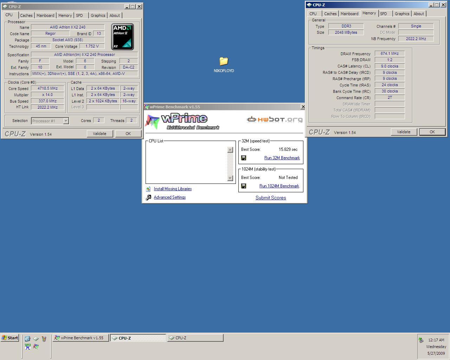Click the last icon in the quick launch top row

[44, 339]
